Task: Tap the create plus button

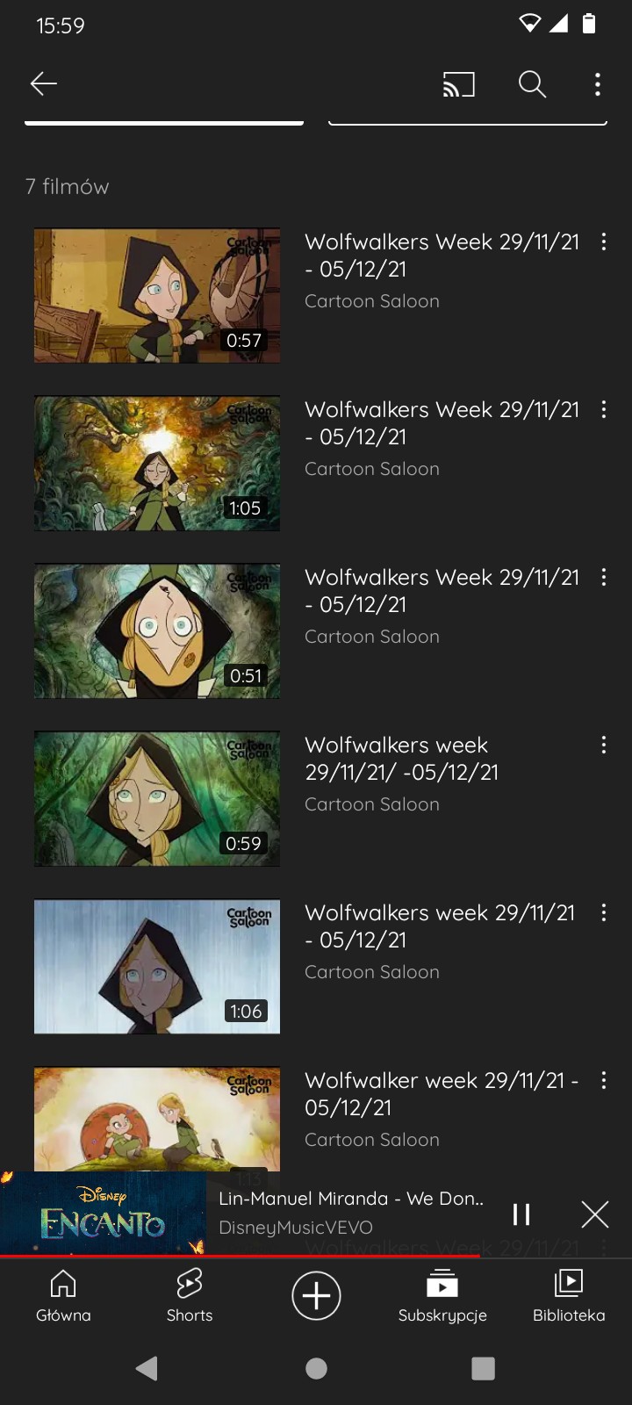Action: pos(316,1295)
